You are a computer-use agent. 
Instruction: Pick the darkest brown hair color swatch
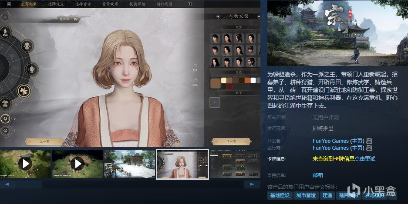click(x=242, y=80)
